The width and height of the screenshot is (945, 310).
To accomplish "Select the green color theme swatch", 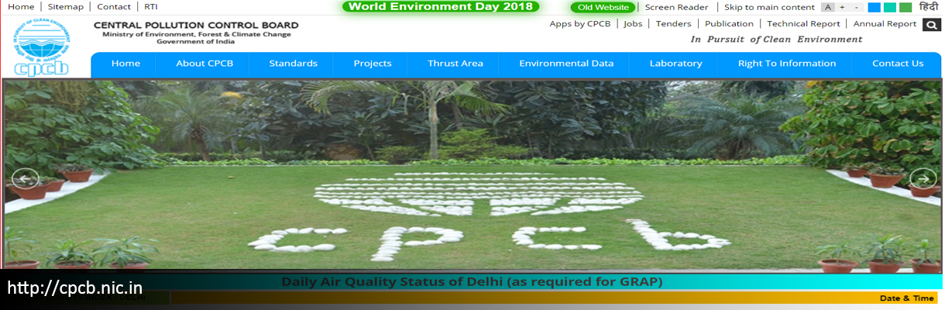I will 905,8.
